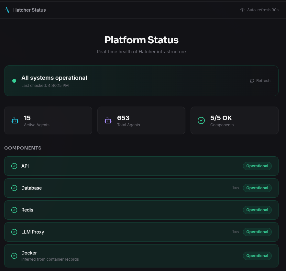Click the Database Operational badge
The width and height of the screenshot is (286, 271).
point(257,188)
